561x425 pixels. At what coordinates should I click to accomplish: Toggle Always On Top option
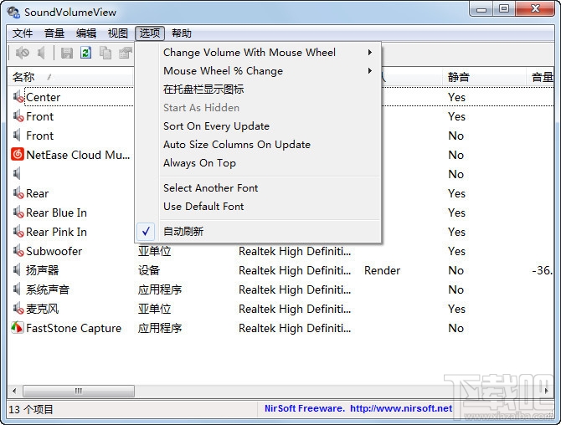click(x=258, y=163)
